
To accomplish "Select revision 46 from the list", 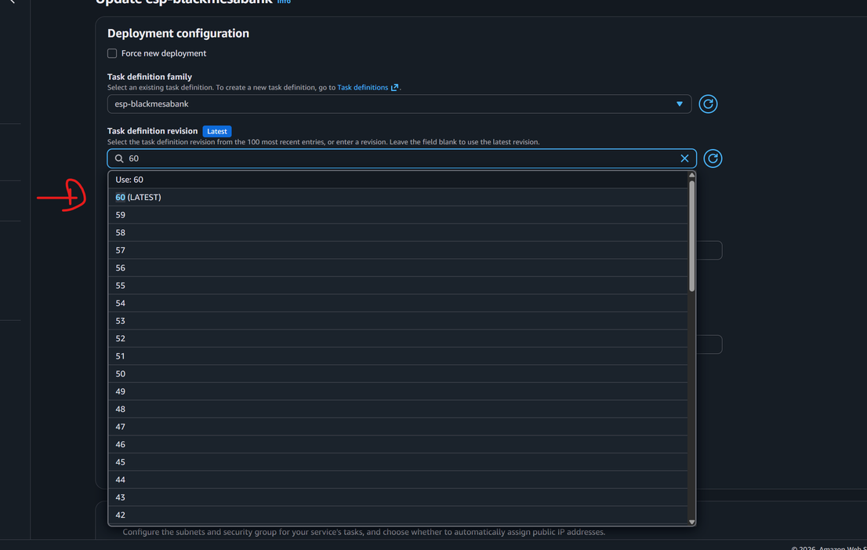I will [121, 444].
